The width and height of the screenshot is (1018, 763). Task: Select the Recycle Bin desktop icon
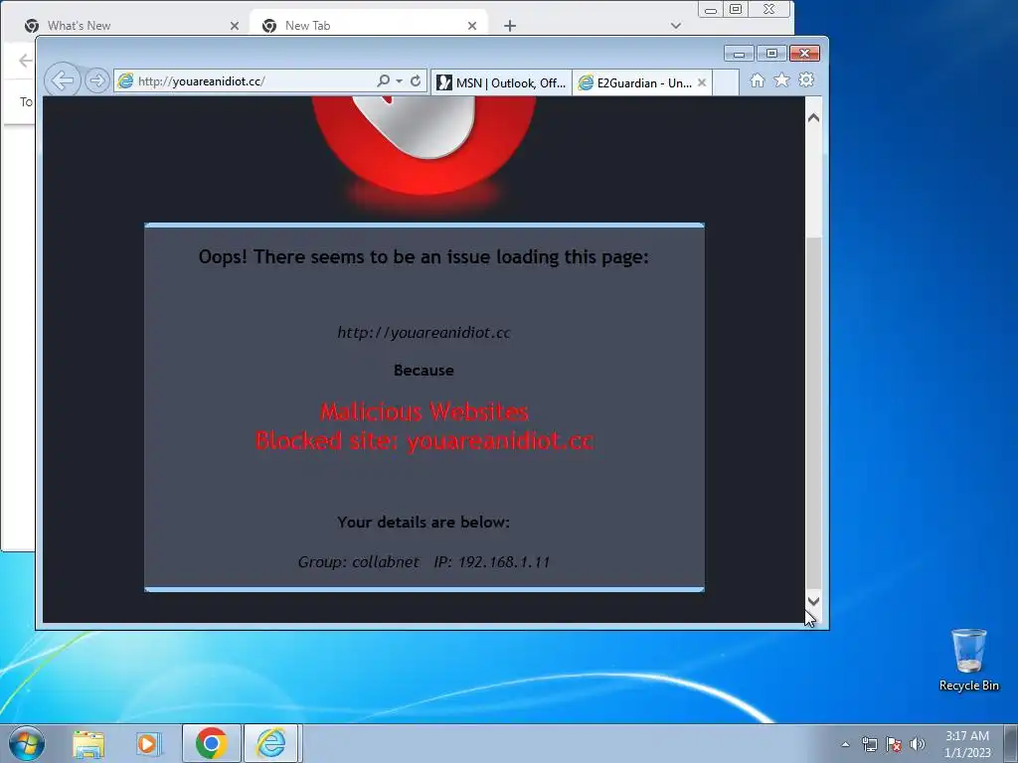click(x=968, y=660)
